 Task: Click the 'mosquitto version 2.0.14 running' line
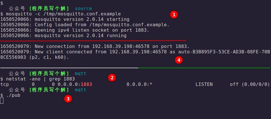pyautogui.click(x=63, y=36)
